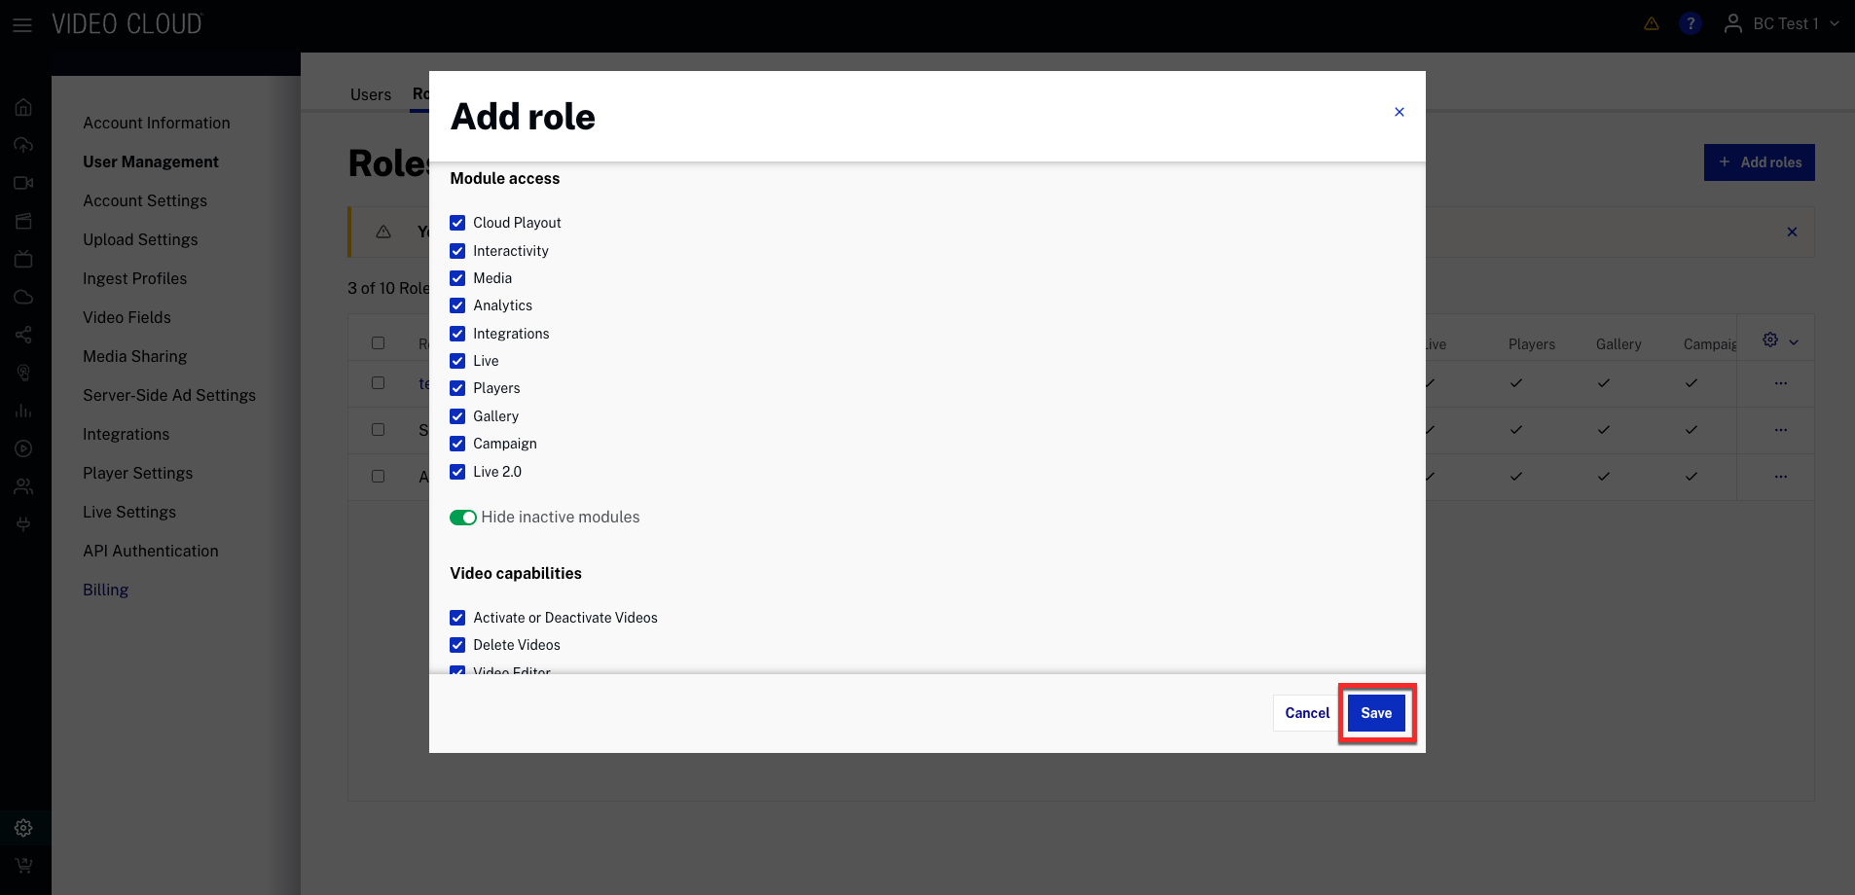Click the home icon in left sidebar

coord(23,107)
